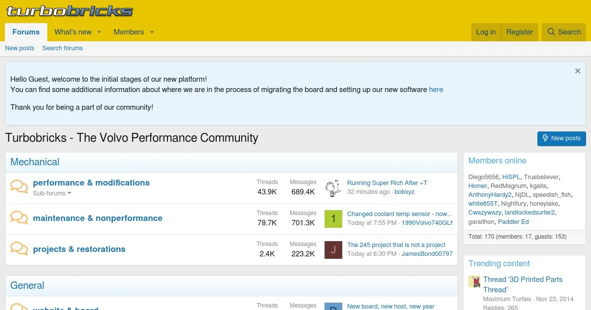Image resolution: width=591 pixels, height=310 pixels.
Task: Open the performance & modifications forum
Action: pyautogui.click(x=91, y=183)
